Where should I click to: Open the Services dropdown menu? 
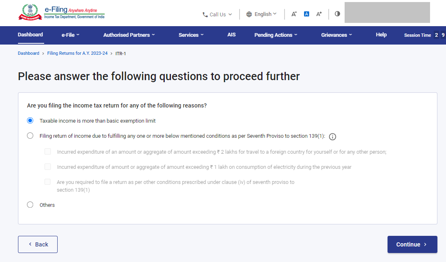[191, 35]
